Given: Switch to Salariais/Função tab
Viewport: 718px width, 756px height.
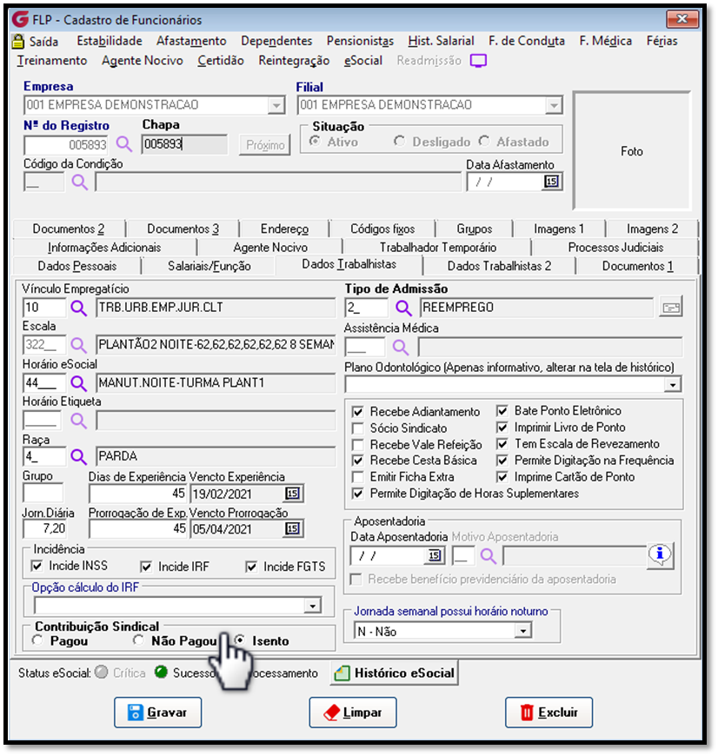Looking at the screenshot, I should [x=209, y=266].
